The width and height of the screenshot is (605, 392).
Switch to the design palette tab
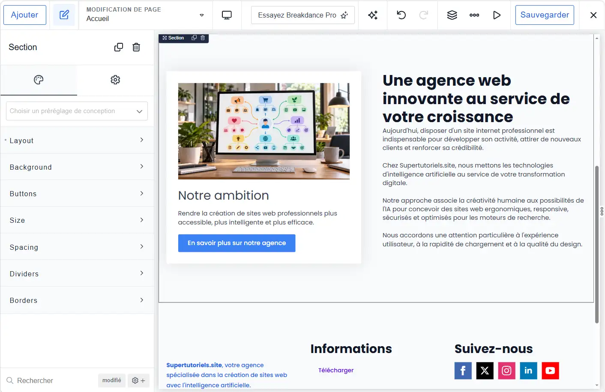click(x=39, y=80)
